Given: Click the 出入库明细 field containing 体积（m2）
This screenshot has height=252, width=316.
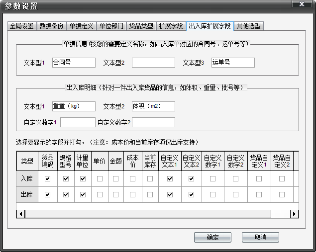Looking at the screenshot, I should (153, 106).
